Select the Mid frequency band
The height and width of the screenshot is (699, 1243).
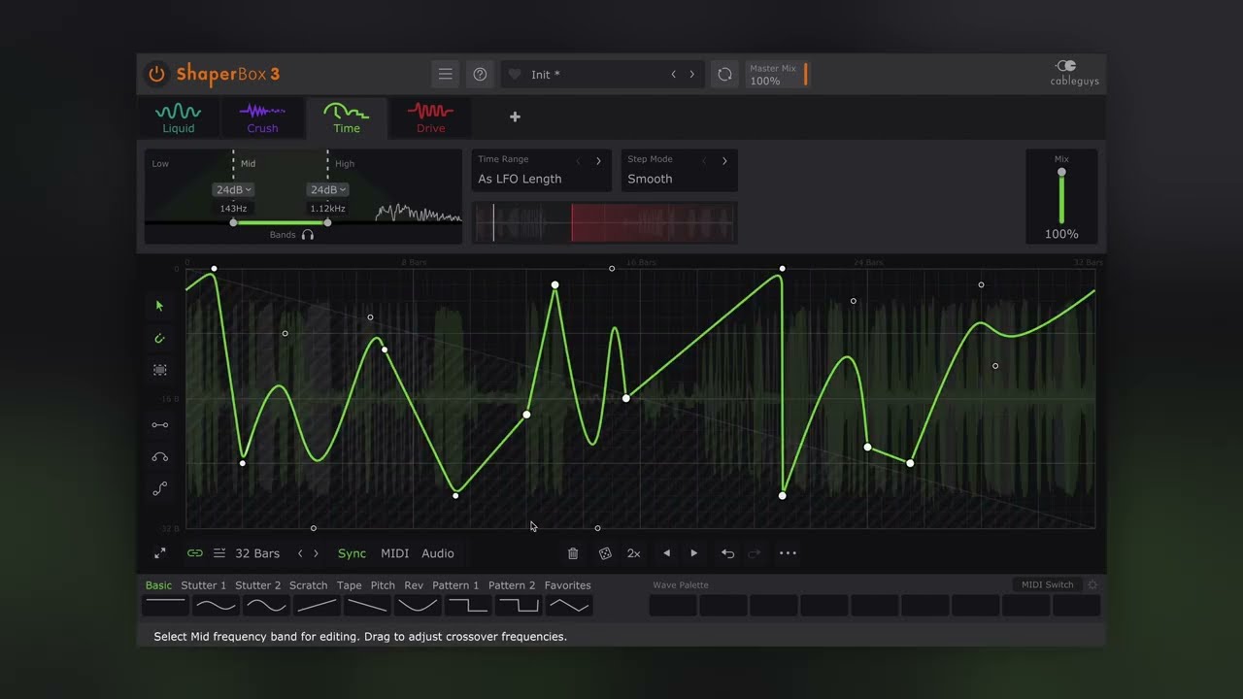click(248, 164)
